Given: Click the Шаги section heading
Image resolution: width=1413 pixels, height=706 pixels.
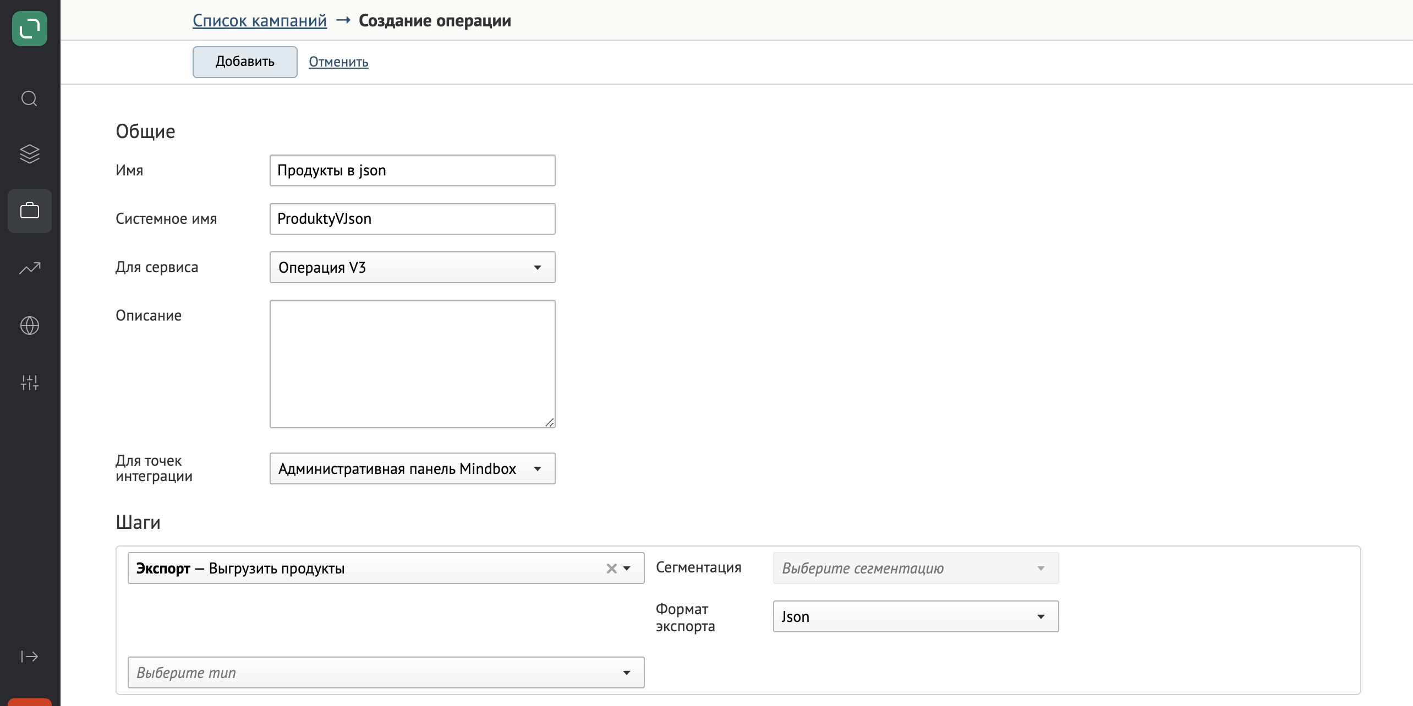Looking at the screenshot, I should (x=138, y=522).
